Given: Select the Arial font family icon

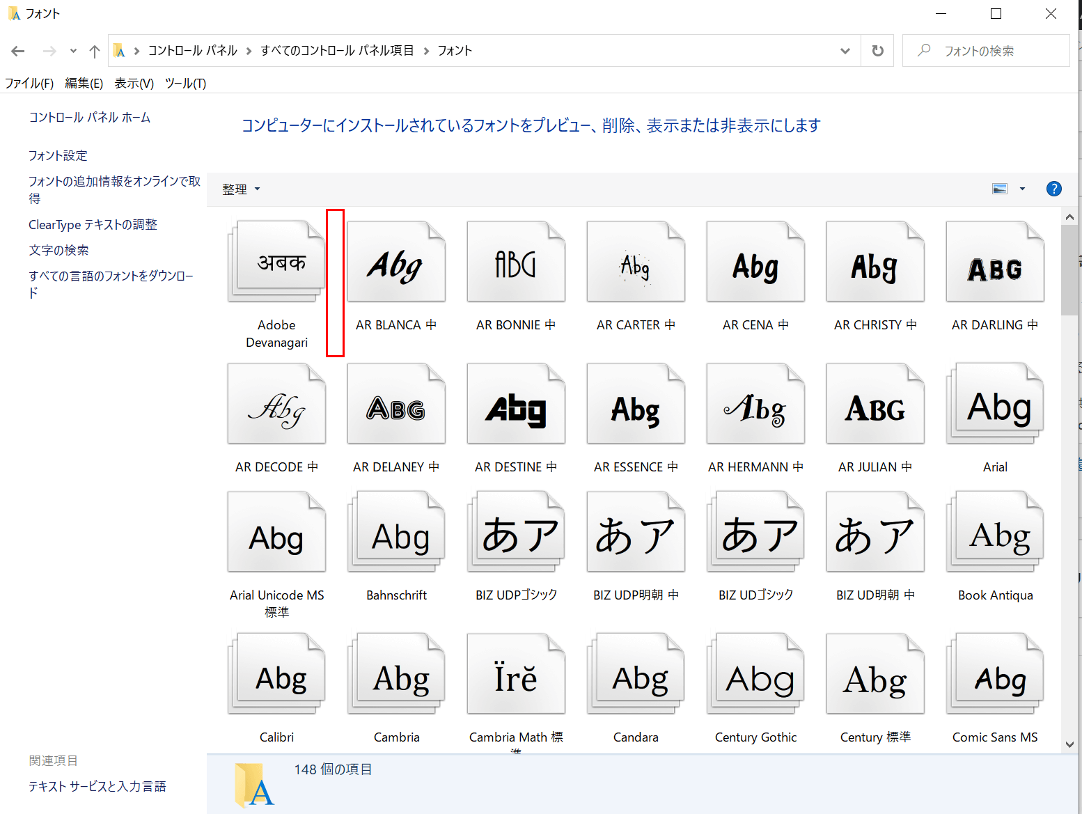Looking at the screenshot, I should click(x=995, y=404).
